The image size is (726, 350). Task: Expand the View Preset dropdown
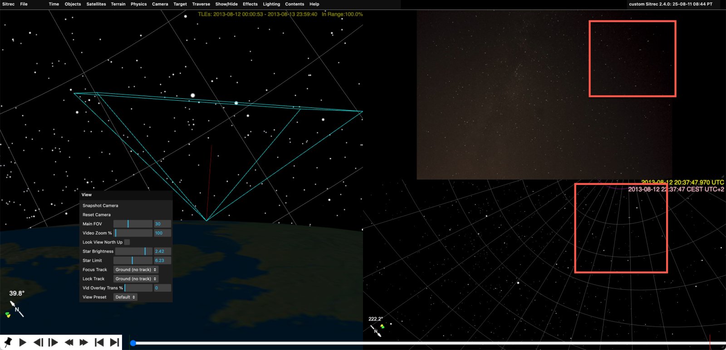(125, 297)
